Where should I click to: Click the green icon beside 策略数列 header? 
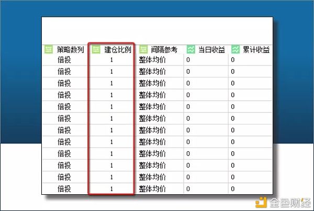point(48,50)
